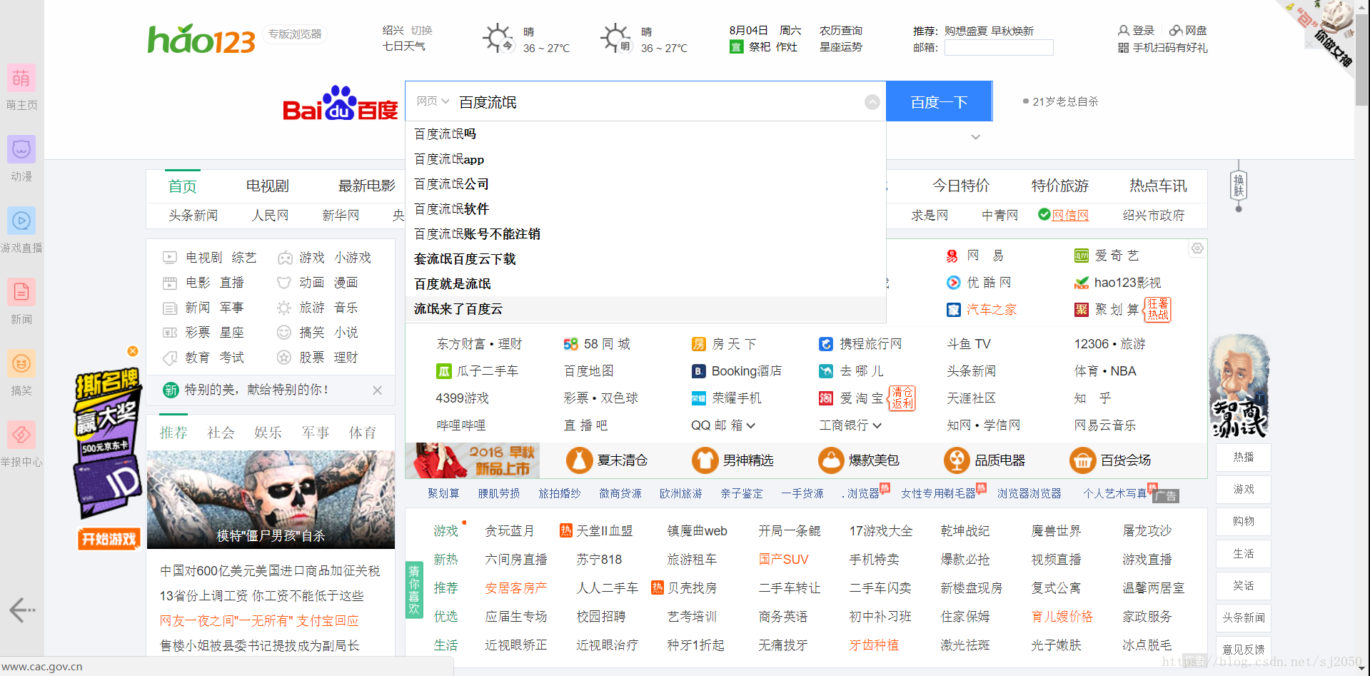The image size is (1370, 676).
Task: Open the 网盘 cloud icon
Action: coord(1176,31)
